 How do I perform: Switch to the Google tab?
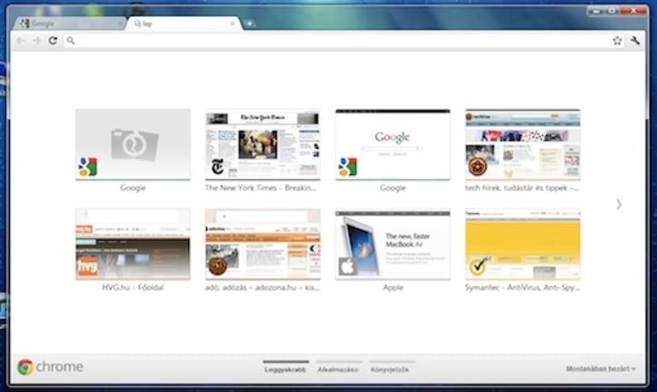click(69, 23)
